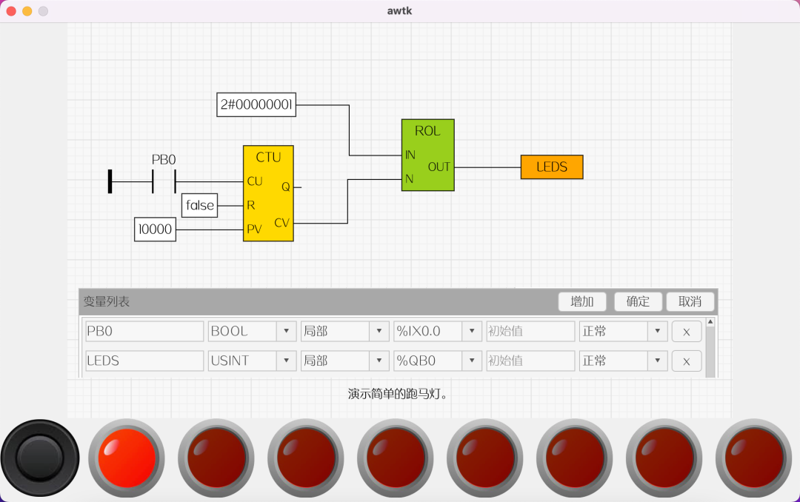This screenshot has height=502, width=800.
Task: Delete the LEDS row with its X button
Action: click(686, 361)
